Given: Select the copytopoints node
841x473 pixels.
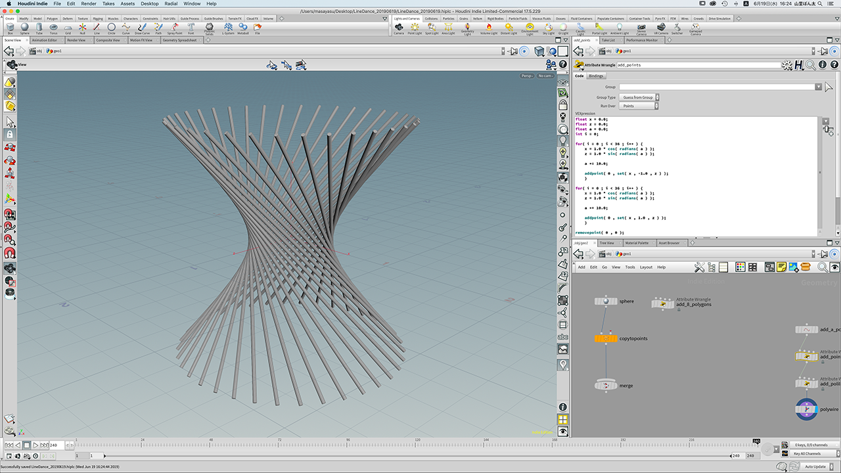Looking at the screenshot, I should click(x=605, y=338).
